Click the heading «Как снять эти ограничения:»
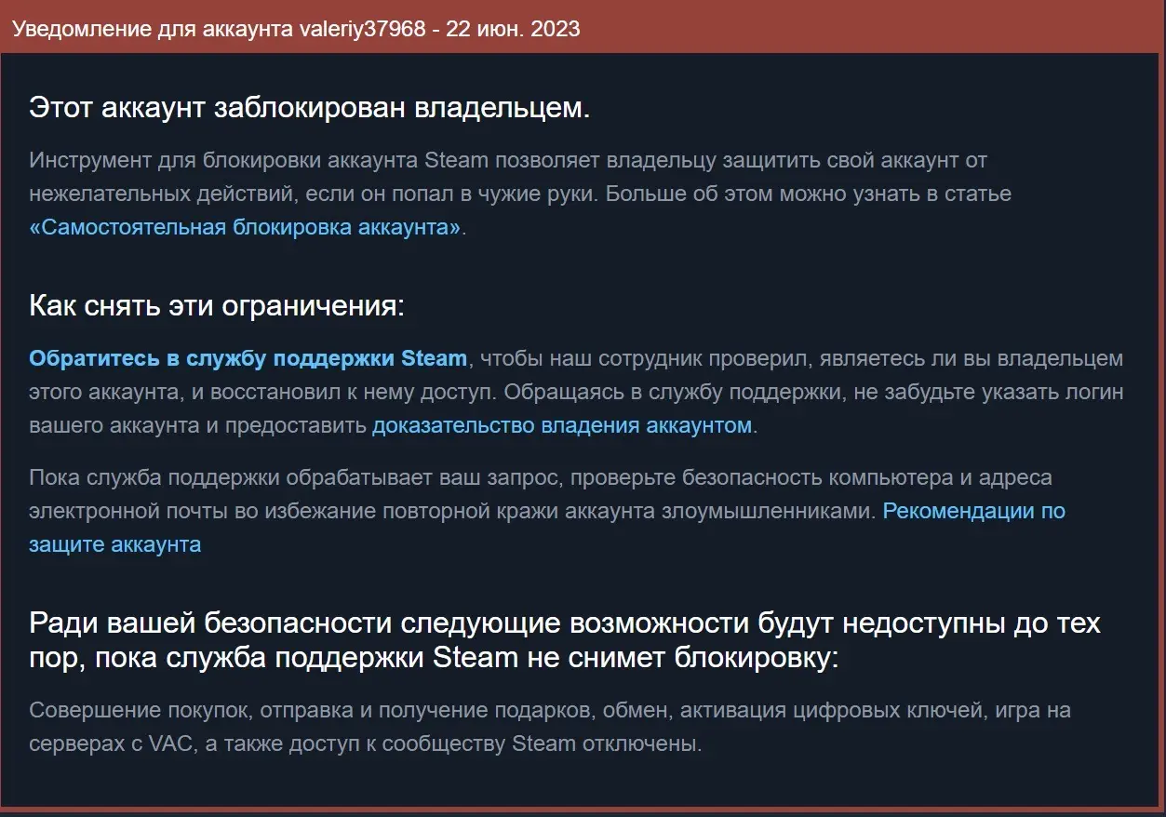The image size is (1166, 817). click(217, 305)
